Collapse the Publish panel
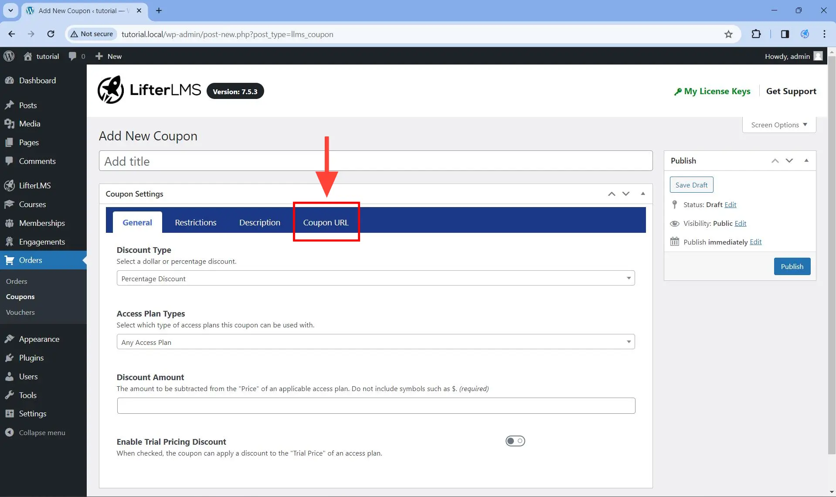 pos(806,161)
